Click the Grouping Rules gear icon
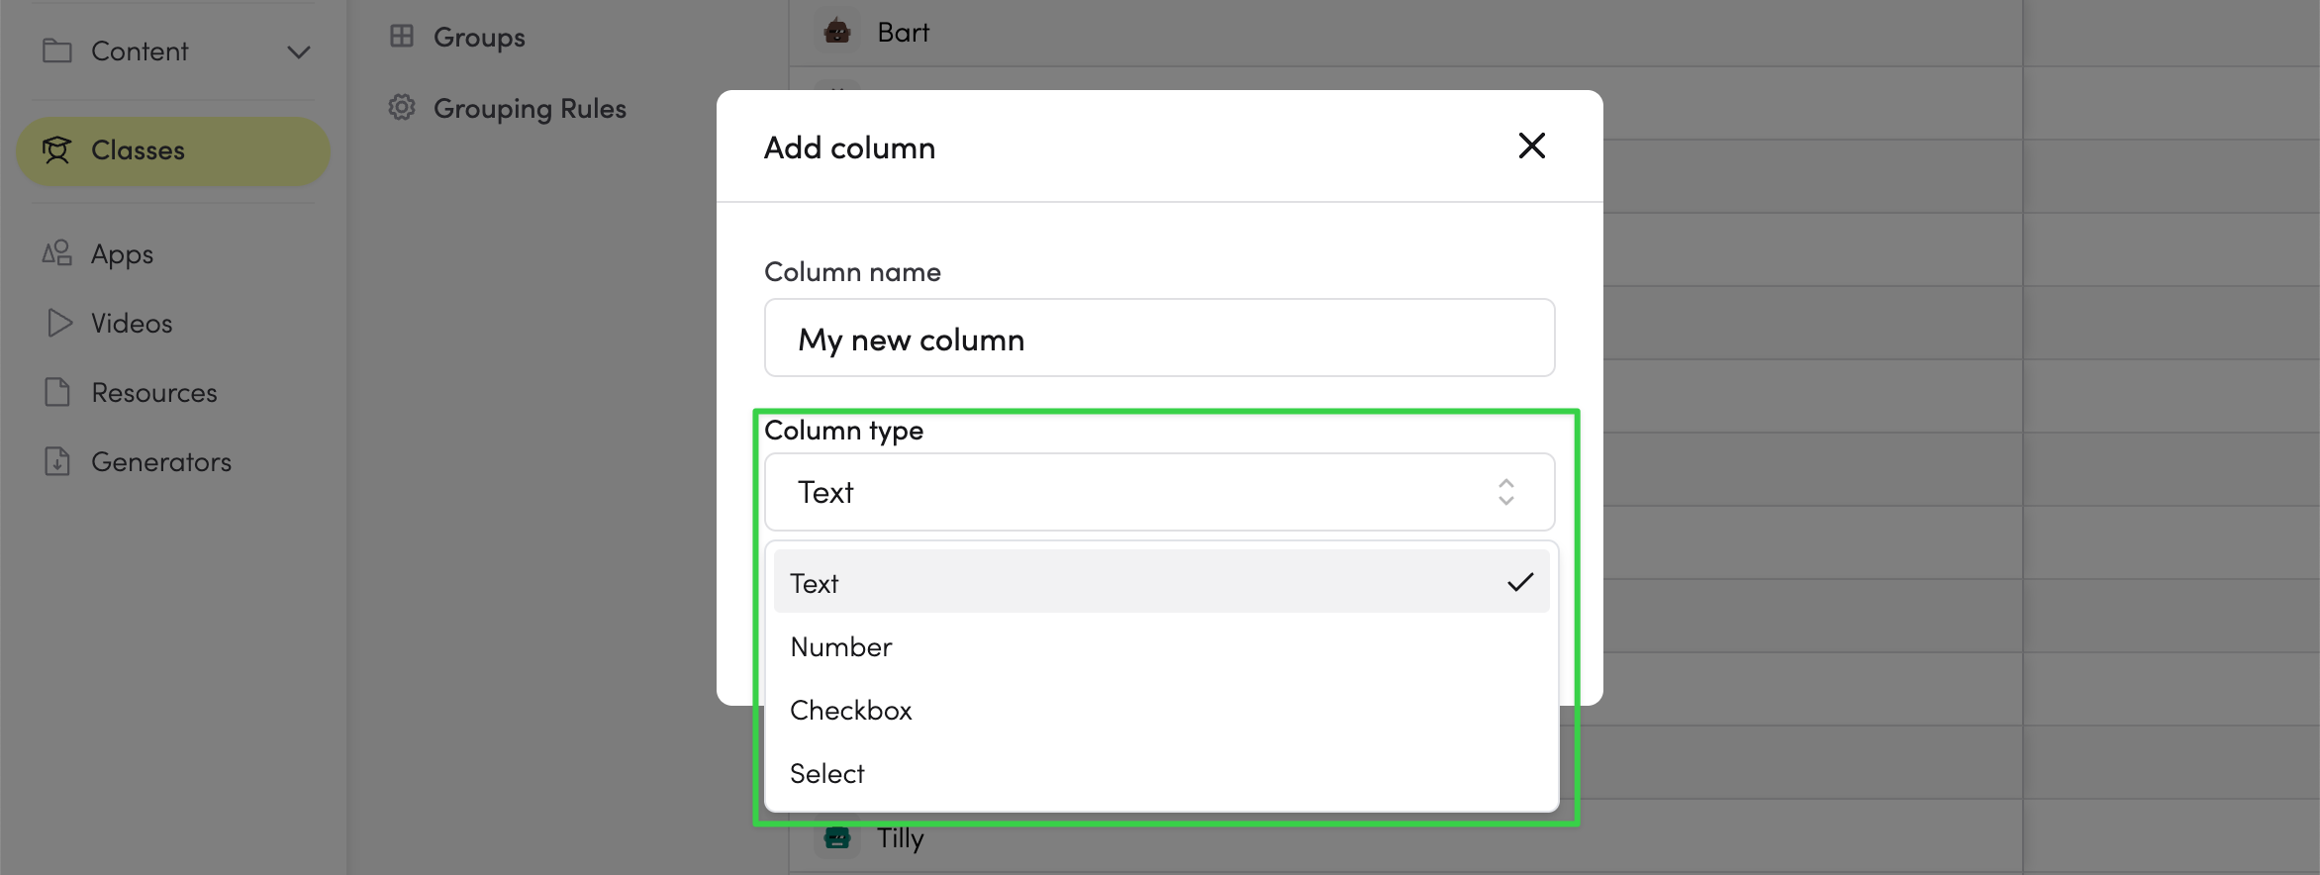Viewport: 2320px width, 875px height. pos(402,107)
